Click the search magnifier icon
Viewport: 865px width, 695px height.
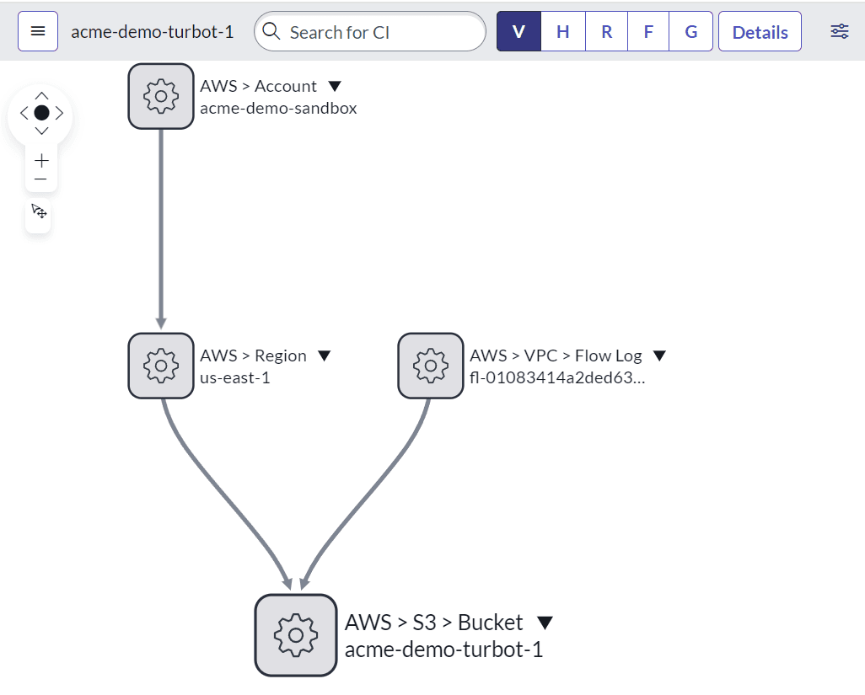click(x=271, y=31)
